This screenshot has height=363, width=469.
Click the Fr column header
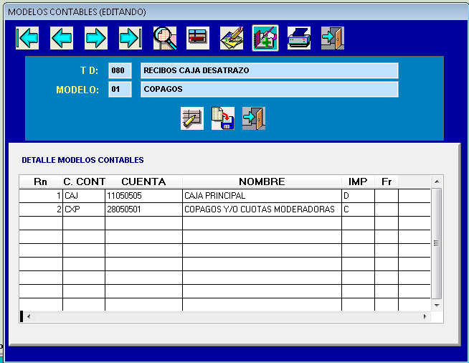[387, 181]
